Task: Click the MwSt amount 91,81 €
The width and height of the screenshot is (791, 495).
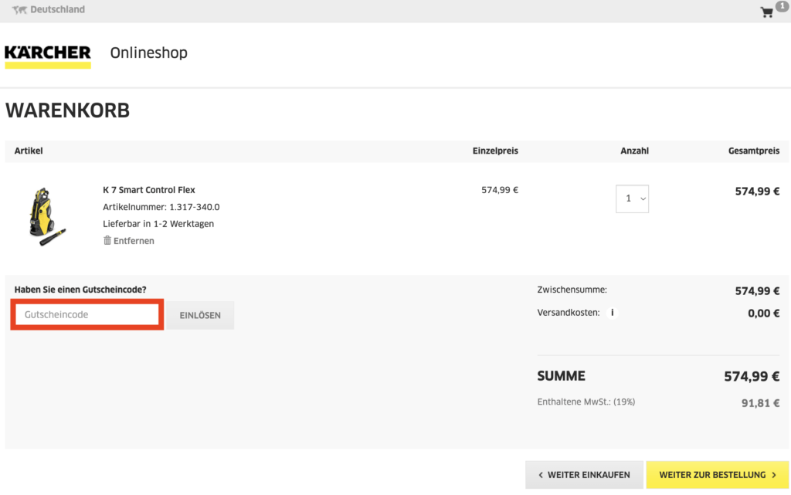Action: click(760, 403)
